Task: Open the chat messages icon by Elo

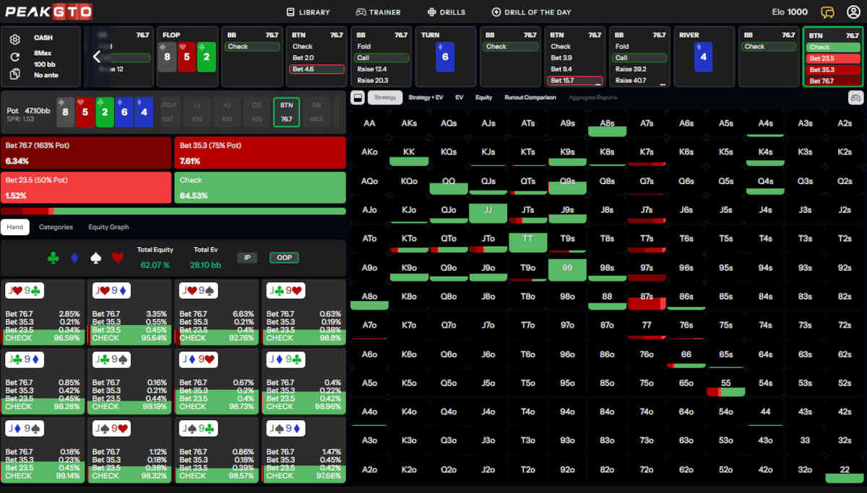Action: pyautogui.click(x=828, y=12)
